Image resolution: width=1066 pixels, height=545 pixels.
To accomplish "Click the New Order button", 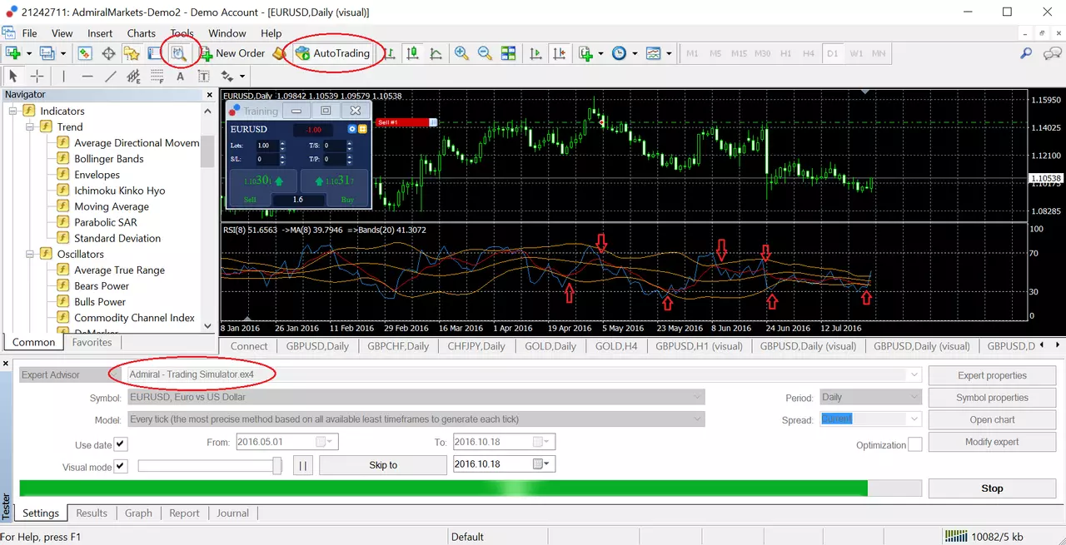I will (x=232, y=53).
